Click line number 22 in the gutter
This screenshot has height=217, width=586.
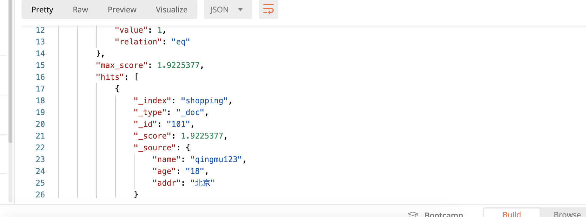pos(40,148)
